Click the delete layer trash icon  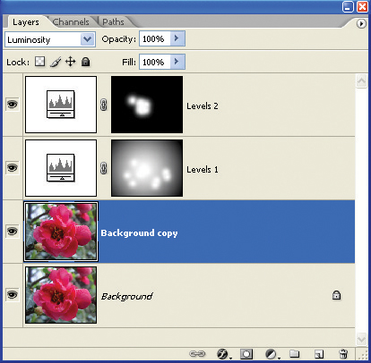(x=343, y=354)
